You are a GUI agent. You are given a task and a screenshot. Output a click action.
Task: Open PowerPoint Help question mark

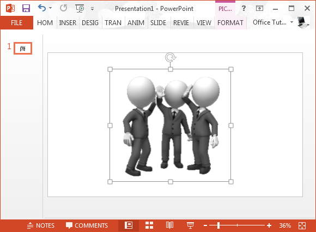point(244,8)
